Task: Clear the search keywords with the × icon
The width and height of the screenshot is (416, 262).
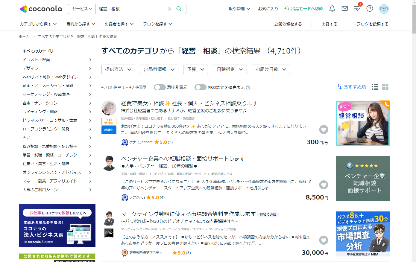Action: (169, 9)
